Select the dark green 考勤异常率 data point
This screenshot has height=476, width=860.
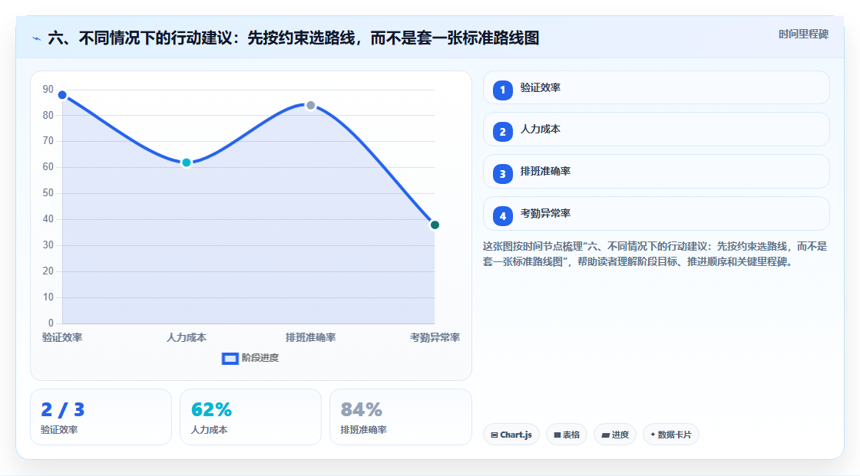(x=435, y=225)
